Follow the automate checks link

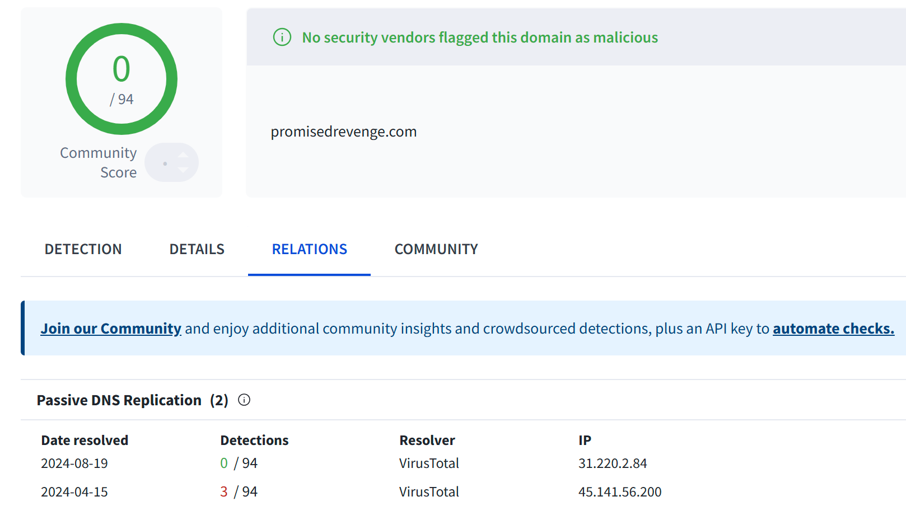click(x=833, y=329)
